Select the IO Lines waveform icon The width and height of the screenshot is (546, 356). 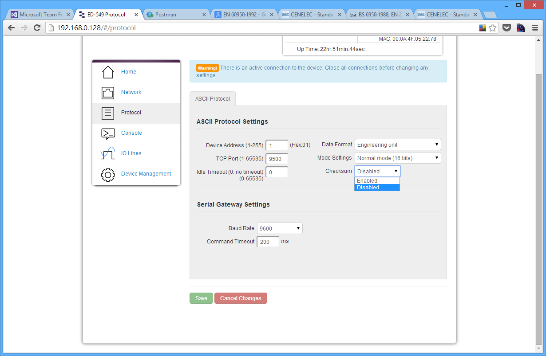[107, 153]
